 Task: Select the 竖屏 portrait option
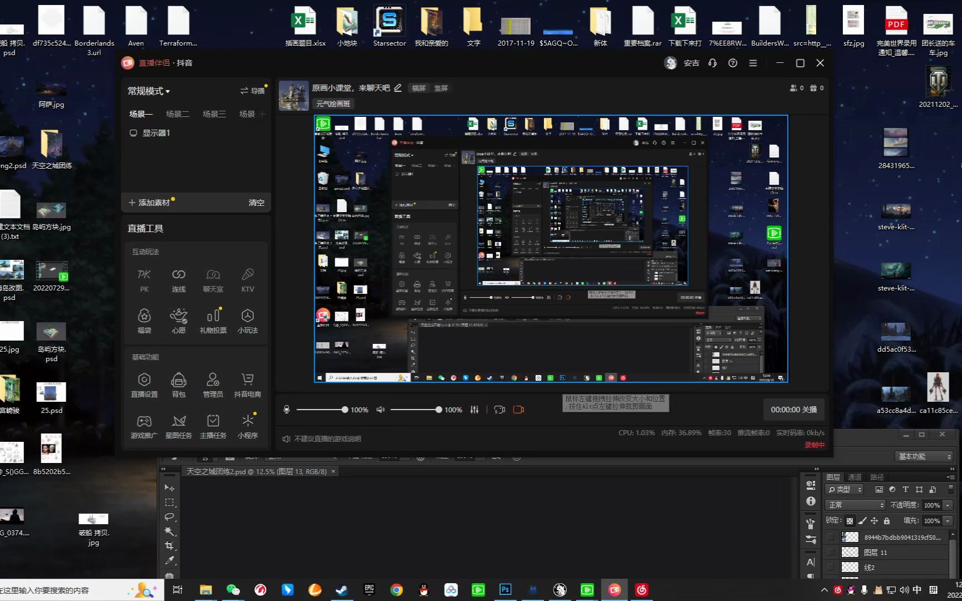441,88
